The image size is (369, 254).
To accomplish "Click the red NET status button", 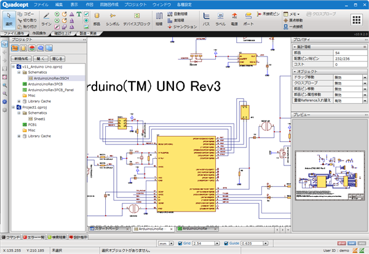I will tap(342, 243).
